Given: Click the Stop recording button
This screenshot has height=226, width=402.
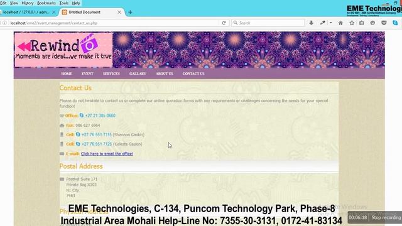Looking at the screenshot, I should coord(386,218).
